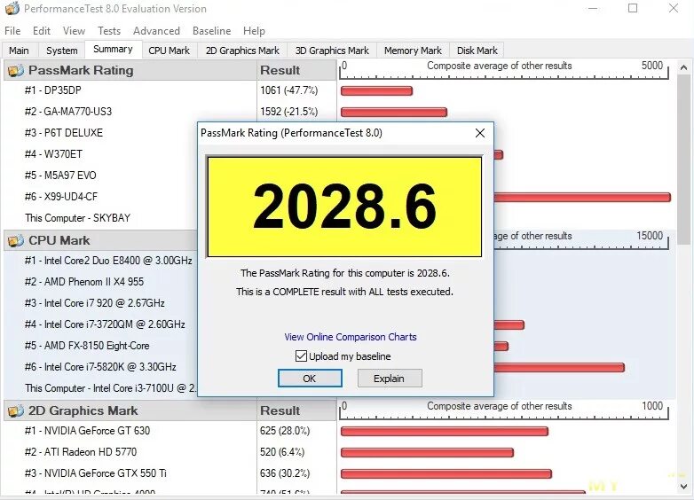Image resolution: width=694 pixels, height=500 pixels.
Task: Open the Advanced menu
Action: 156,31
